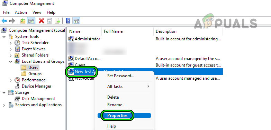Viewport: 271px width, 130px height.
Task: Select the New Test Account user row
Action: coord(145,71)
